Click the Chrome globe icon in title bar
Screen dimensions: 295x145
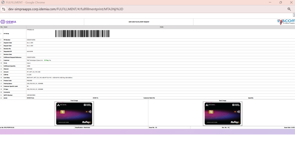pos(3,2)
